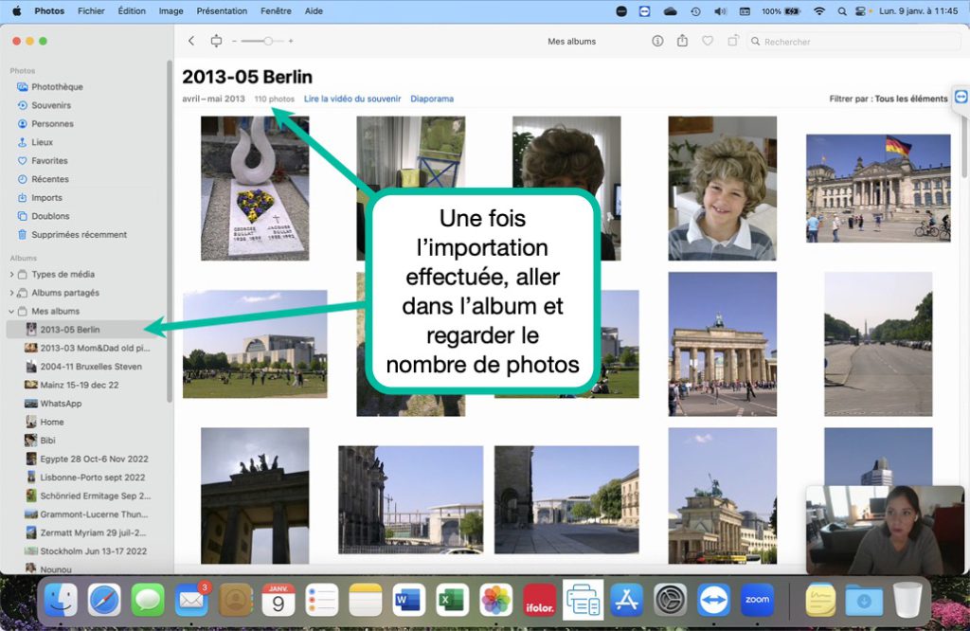Launch ifolor from the Dock
The width and height of the screenshot is (970, 631).
[539, 599]
